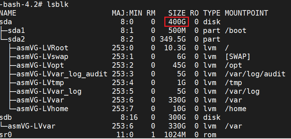Click the '/' mountpoint of asmVG-LVRoot

[x=227, y=48]
